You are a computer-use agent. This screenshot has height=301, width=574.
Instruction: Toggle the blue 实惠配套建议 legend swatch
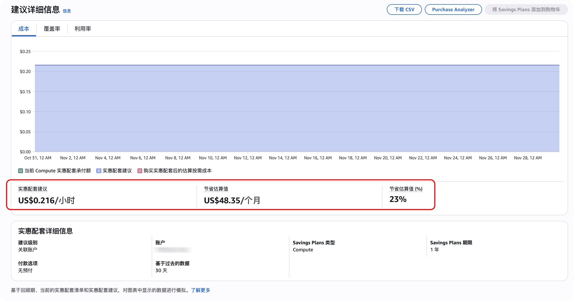[99, 171]
